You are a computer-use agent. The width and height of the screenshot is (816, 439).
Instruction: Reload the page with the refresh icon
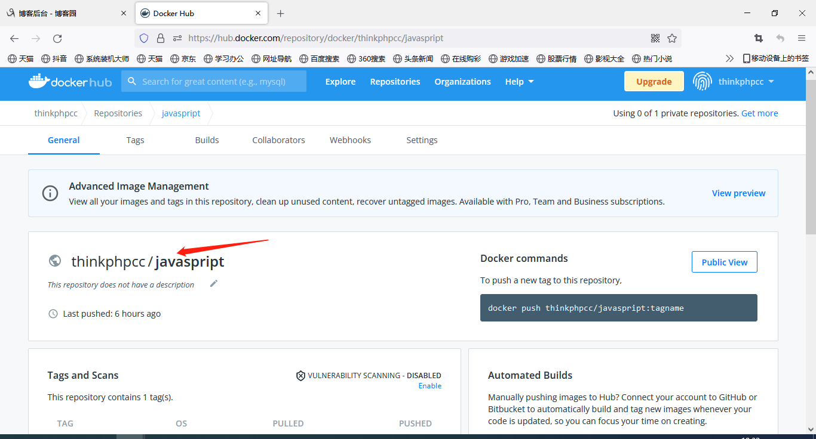click(x=57, y=38)
